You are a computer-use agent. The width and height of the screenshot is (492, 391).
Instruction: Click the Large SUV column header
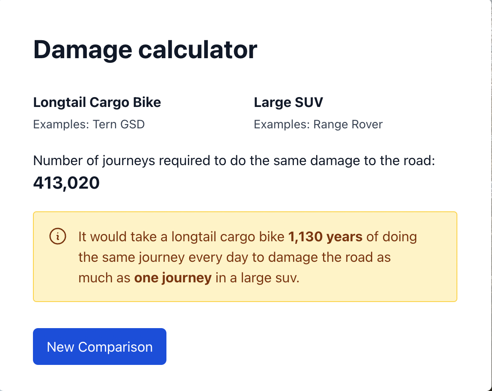pos(288,102)
